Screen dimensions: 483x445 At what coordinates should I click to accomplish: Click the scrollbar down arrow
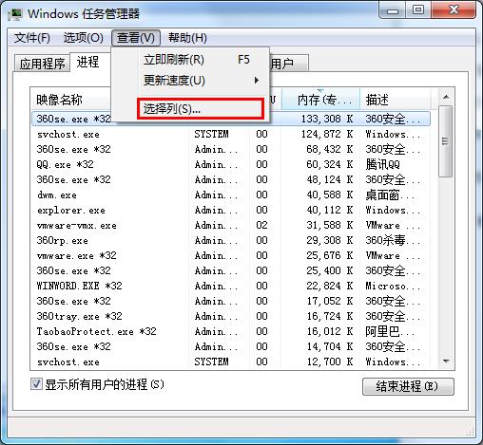pyautogui.click(x=446, y=362)
